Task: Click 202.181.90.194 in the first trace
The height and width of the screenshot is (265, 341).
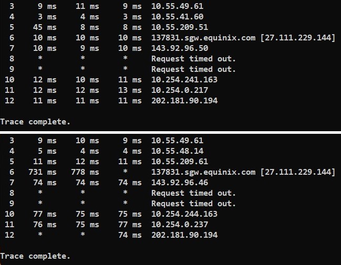Action: (184, 101)
